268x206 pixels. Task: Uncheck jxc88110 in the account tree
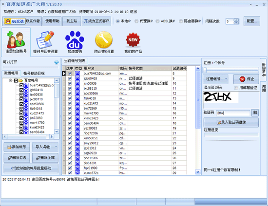point(21,99)
